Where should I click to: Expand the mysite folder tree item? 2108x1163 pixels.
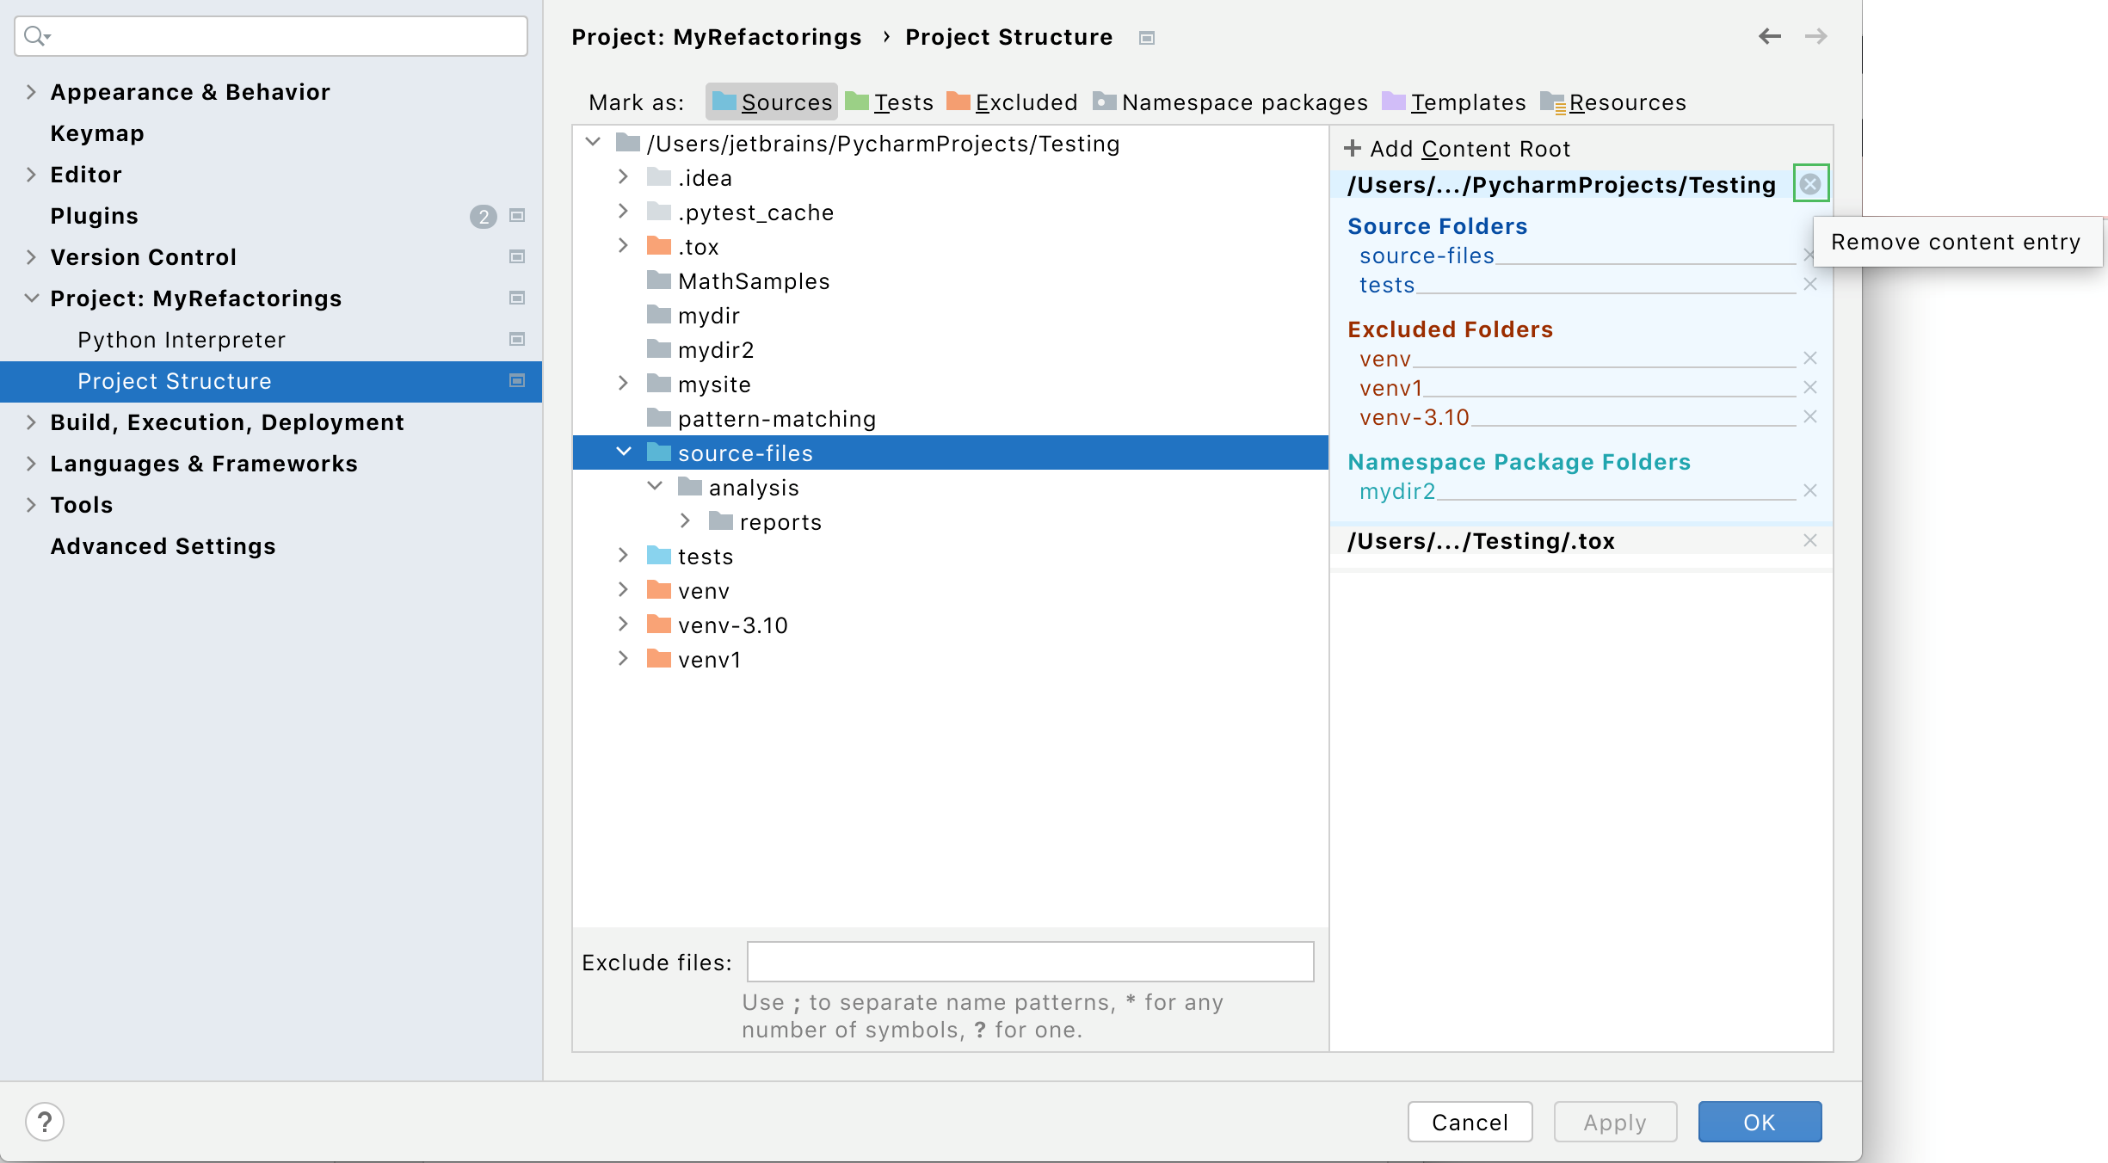pos(623,384)
